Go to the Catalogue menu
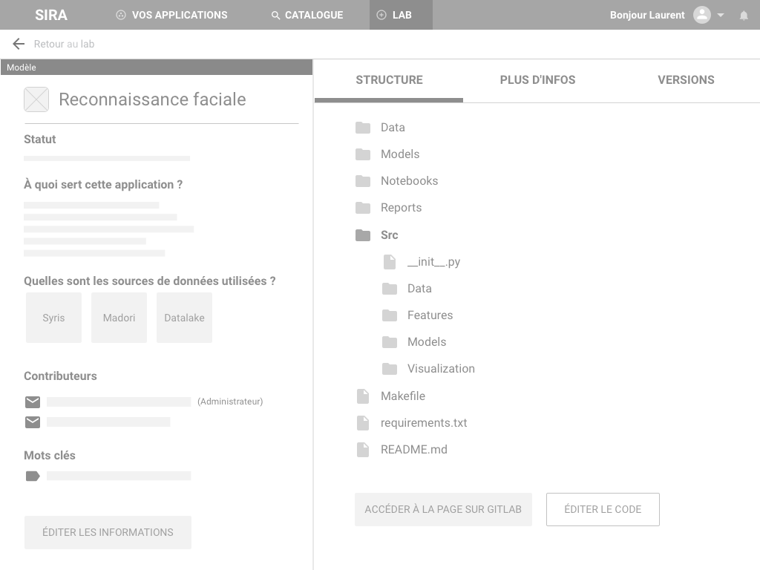The image size is (760, 570). click(307, 15)
